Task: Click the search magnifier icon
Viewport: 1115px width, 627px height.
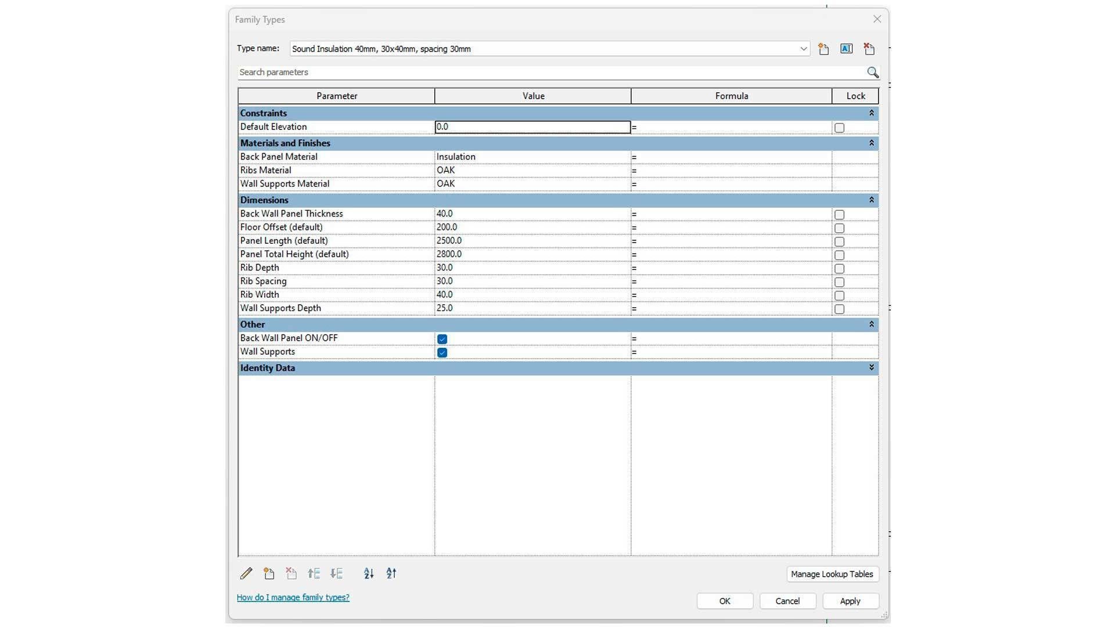Action: point(872,72)
